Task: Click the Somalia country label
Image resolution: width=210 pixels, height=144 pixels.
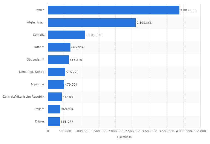Action: tap(39, 35)
